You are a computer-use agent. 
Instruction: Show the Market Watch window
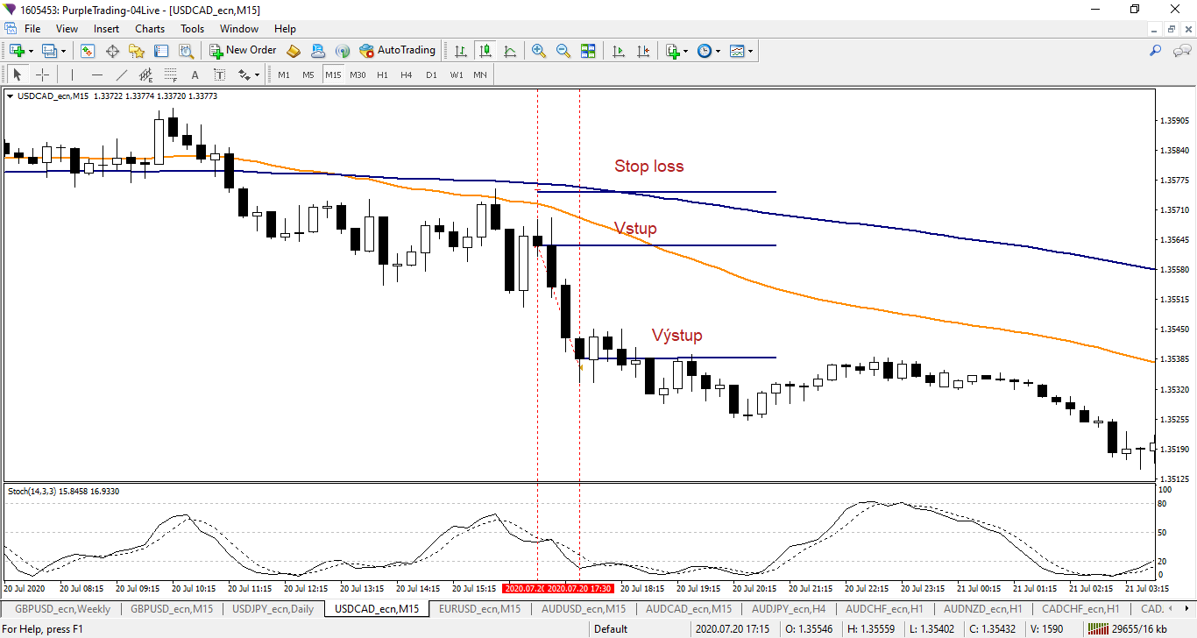click(88, 51)
